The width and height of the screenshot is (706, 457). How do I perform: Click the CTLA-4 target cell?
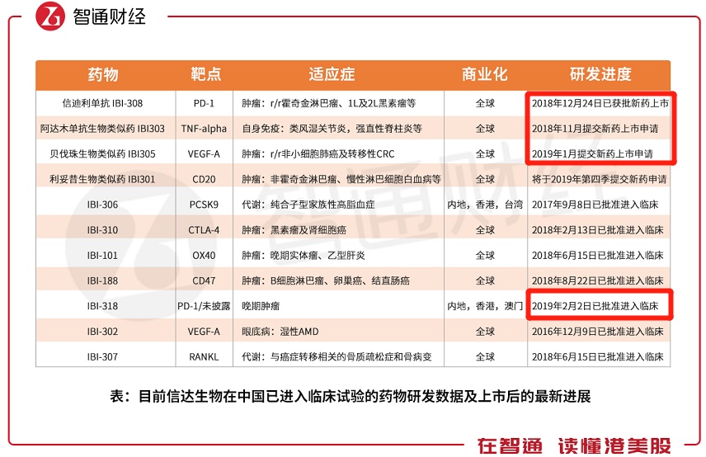(x=204, y=230)
